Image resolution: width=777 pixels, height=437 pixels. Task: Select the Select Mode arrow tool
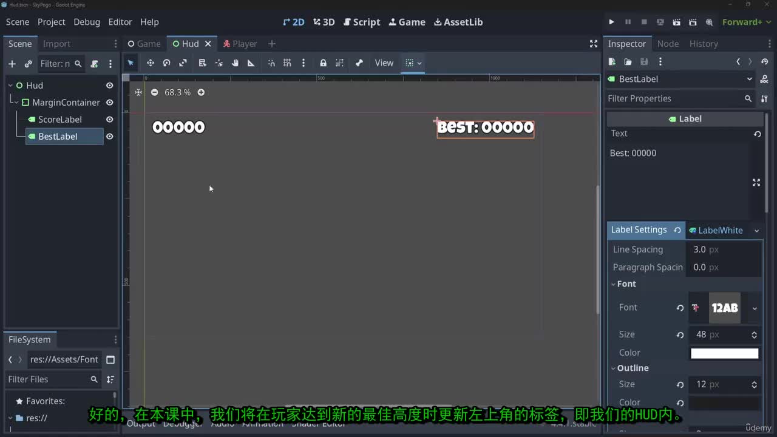(x=131, y=63)
